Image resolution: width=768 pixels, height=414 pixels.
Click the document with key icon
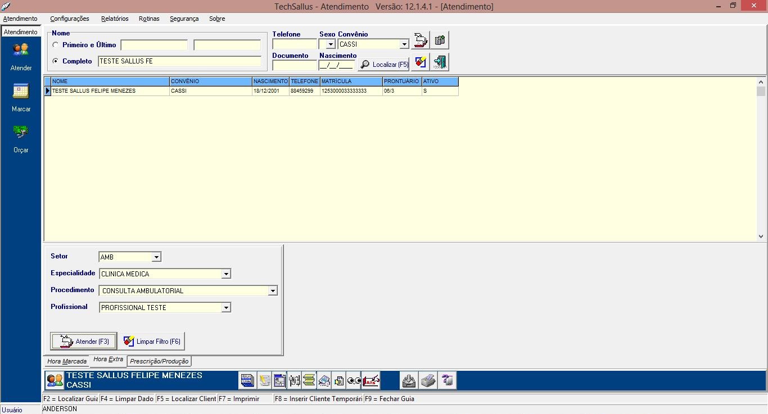point(324,381)
